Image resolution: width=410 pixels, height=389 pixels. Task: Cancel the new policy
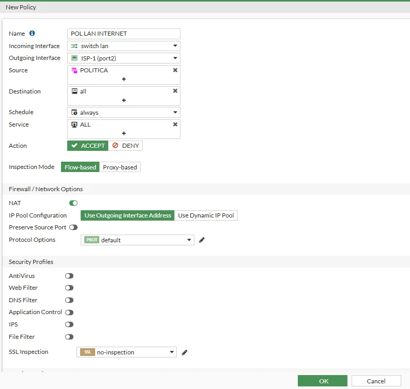click(x=376, y=381)
